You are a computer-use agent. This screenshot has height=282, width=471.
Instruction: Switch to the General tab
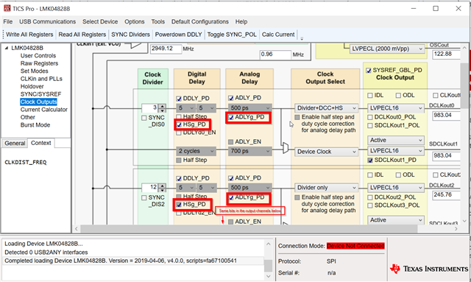(x=15, y=144)
